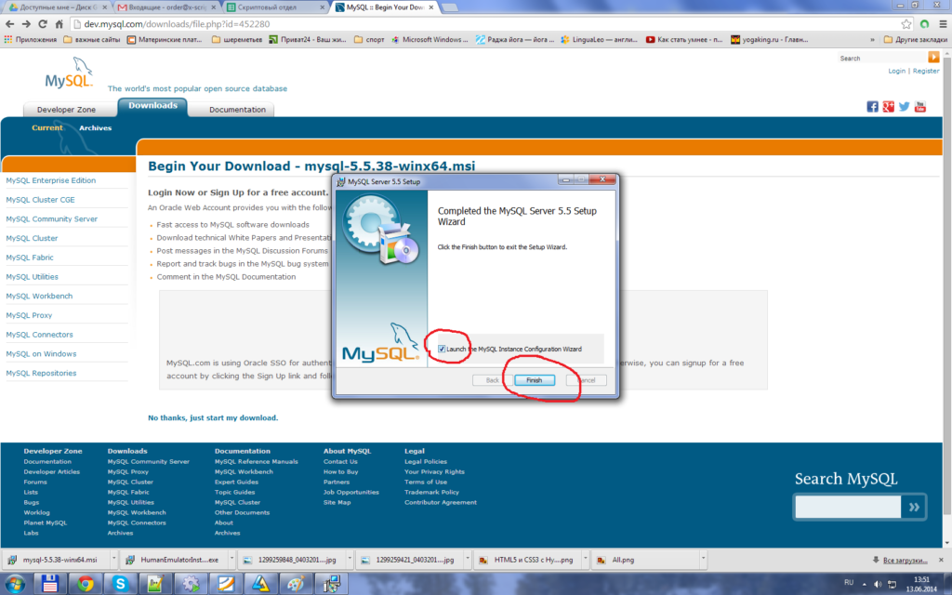Switch to the Documentation tab
This screenshot has height=595, width=952.
[x=237, y=110]
